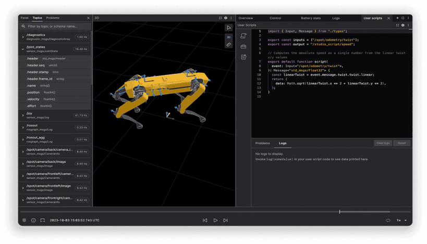
Task: Expand the /diagnostics topic
Action: click(x=22, y=37)
